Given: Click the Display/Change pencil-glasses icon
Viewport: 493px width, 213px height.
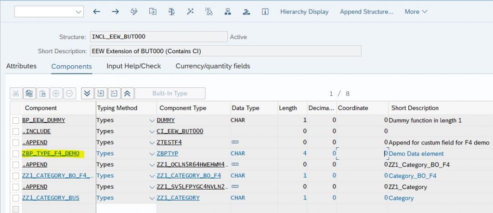Looking at the screenshot, I should (x=134, y=12).
